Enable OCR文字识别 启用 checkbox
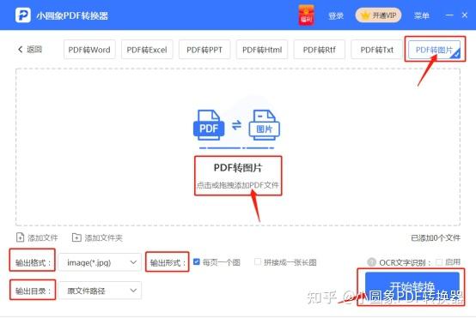This screenshot has width=476, height=318. coord(439,262)
